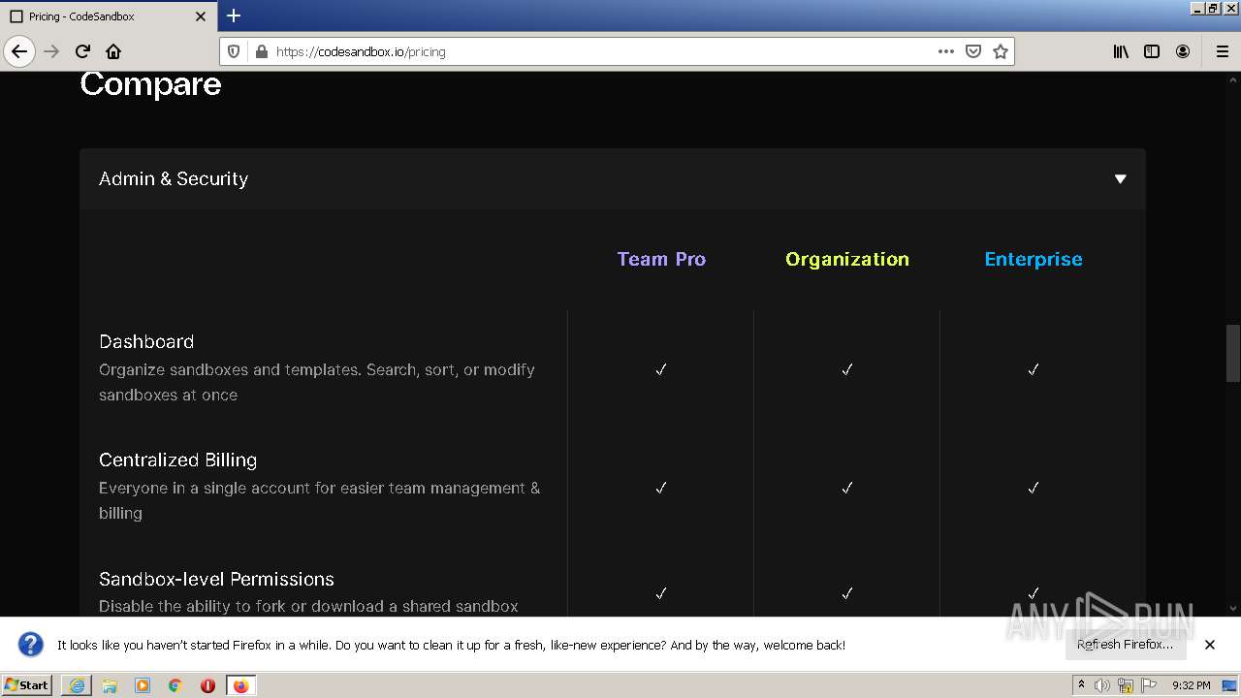
Task: Launch Chrome from taskbar
Action: click(175, 685)
